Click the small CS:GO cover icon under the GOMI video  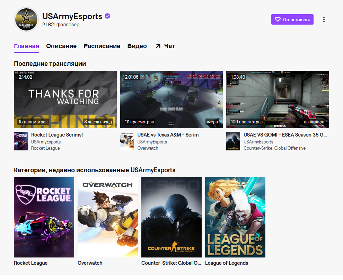pos(233,141)
